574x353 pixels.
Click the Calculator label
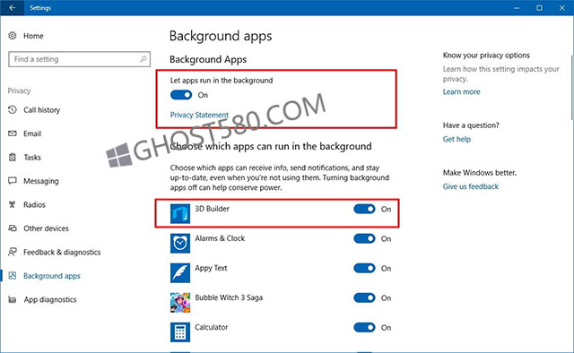212,327
